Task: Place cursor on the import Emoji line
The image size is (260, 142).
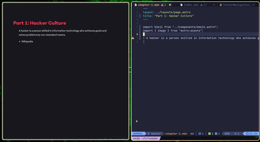Action: [x=180, y=27]
